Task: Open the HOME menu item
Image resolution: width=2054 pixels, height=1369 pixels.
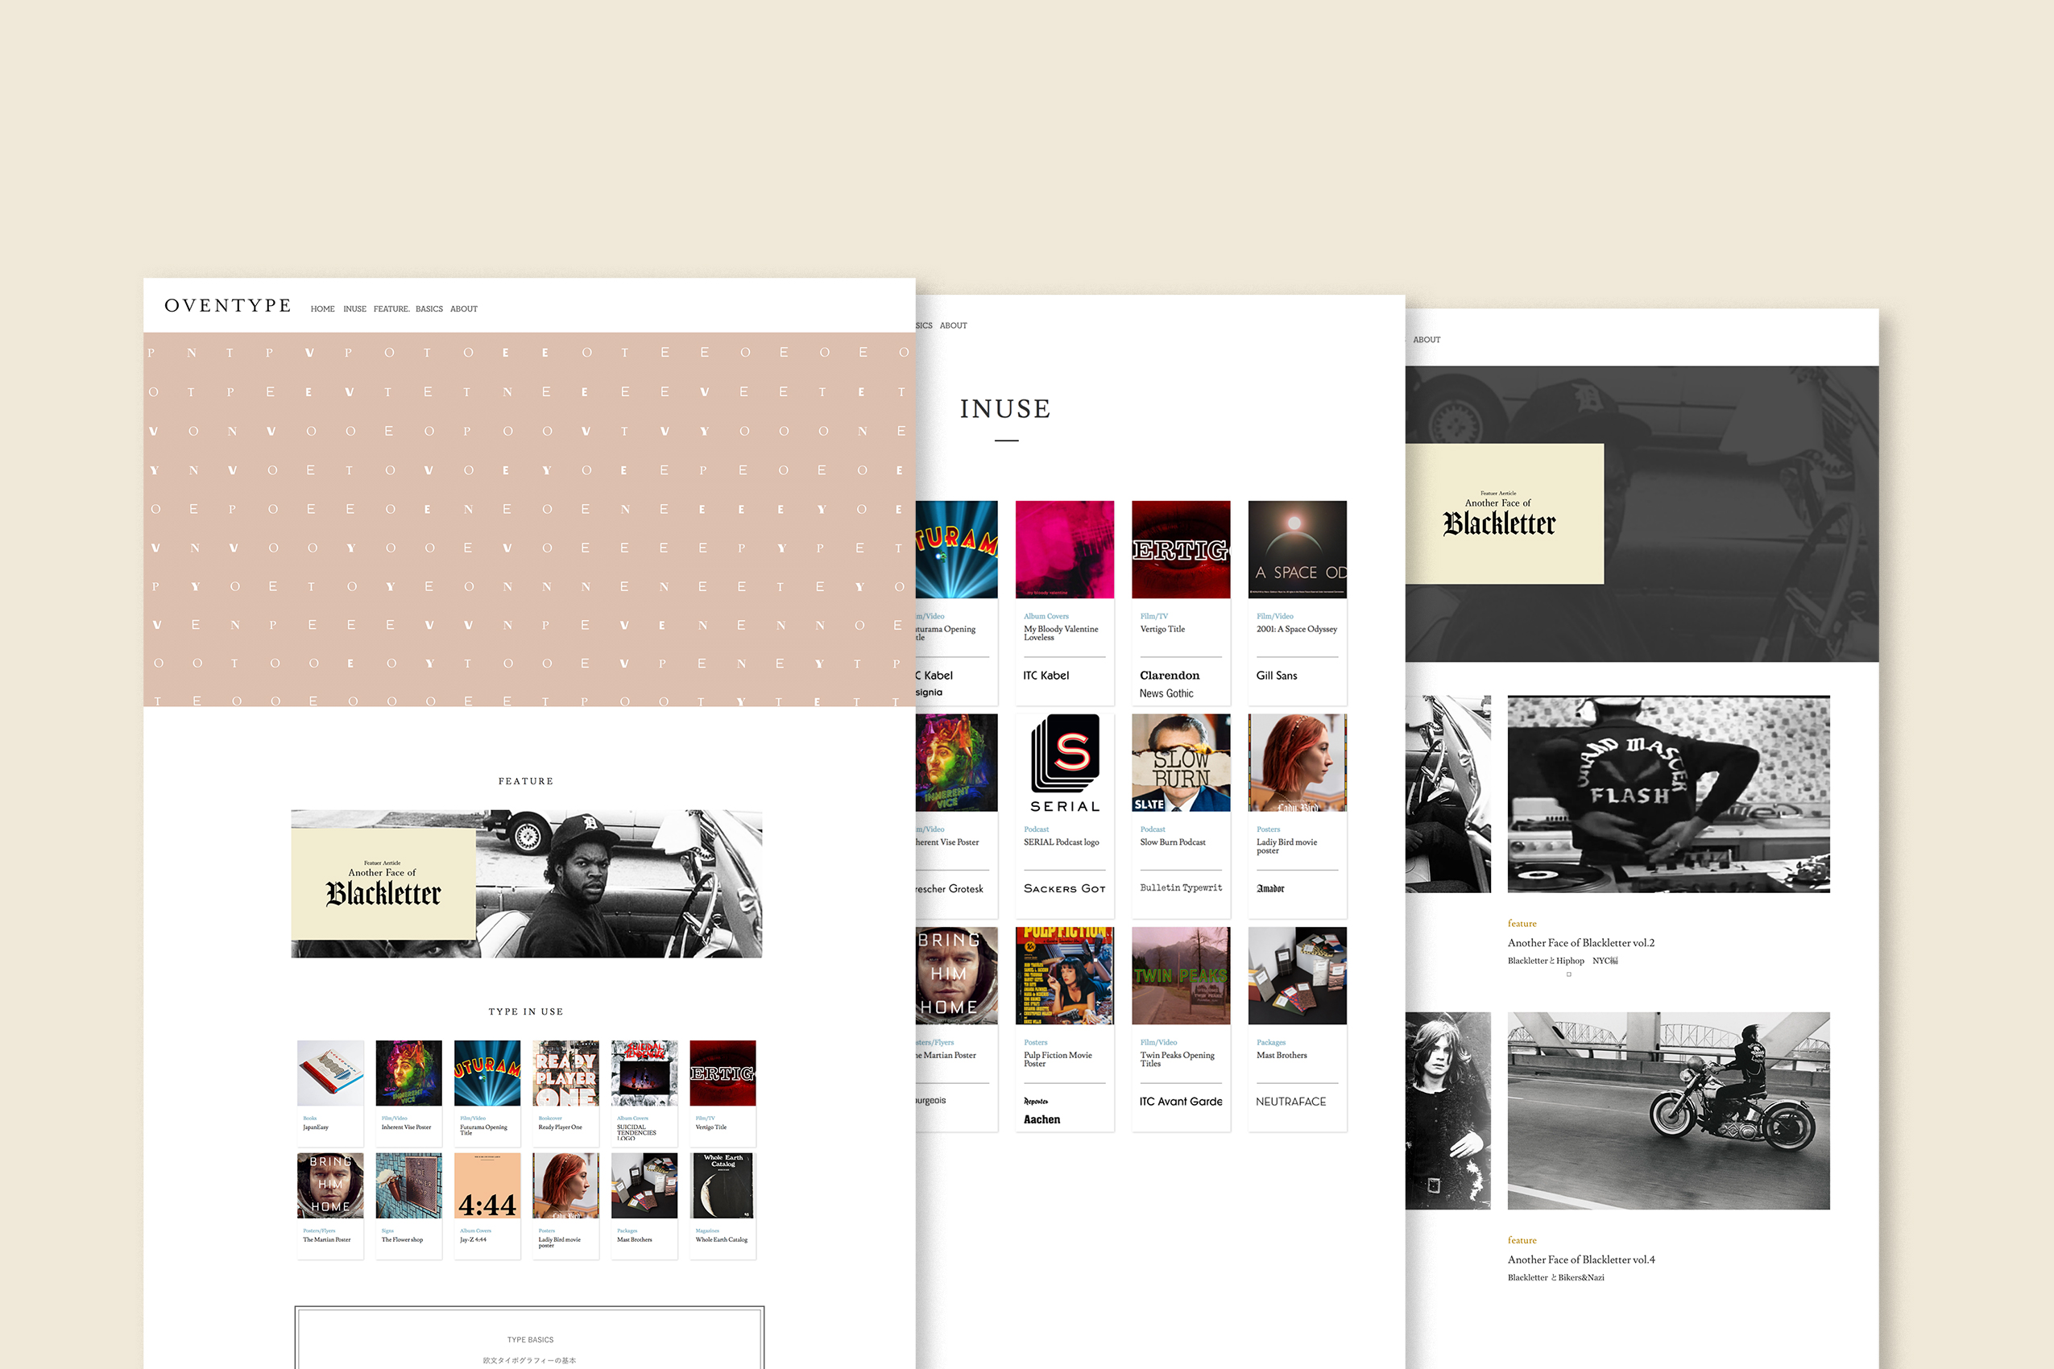Action: click(x=322, y=309)
